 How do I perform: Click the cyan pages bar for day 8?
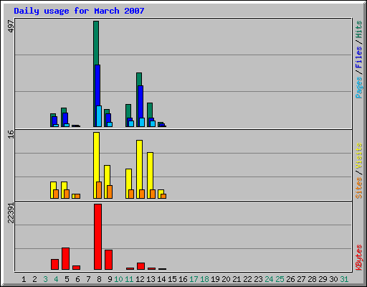(x=99, y=116)
